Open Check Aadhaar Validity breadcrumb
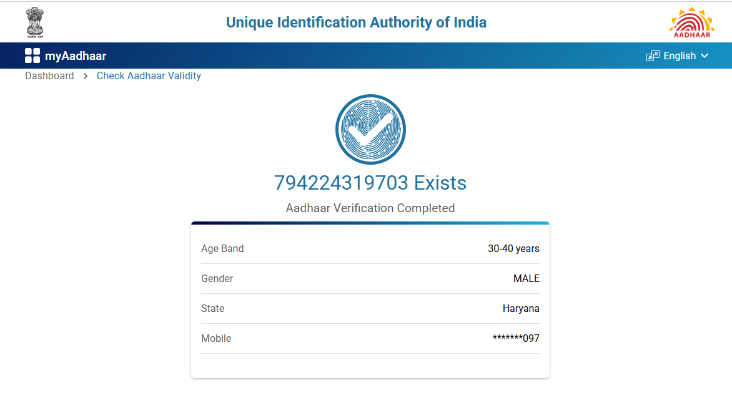Image resolution: width=732 pixels, height=413 pixels. (x=149, y=76)
